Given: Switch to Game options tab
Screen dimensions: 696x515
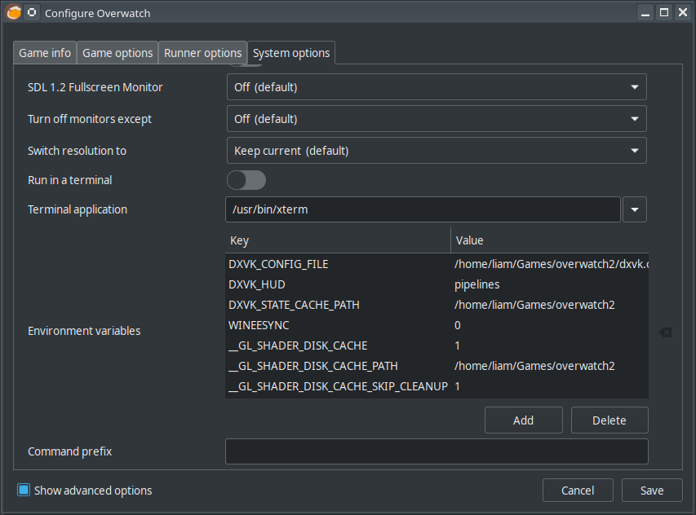Looking at the screenshot, I should (x=117, y=53).
